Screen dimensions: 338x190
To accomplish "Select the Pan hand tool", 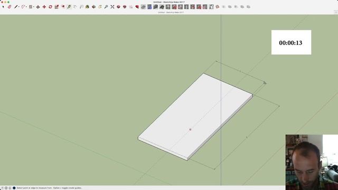I will [x=100, y=7].
